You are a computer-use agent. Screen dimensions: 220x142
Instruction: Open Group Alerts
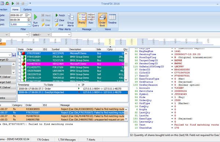point(70,20)
